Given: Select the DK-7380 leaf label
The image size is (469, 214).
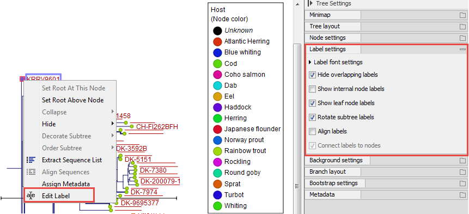Looking at the screenshot, I should pos(154,170).
